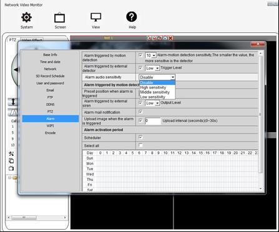This screenshot has height=232, width=279.
Task: Open FTP settings page
Action: (x=50, y=97)
